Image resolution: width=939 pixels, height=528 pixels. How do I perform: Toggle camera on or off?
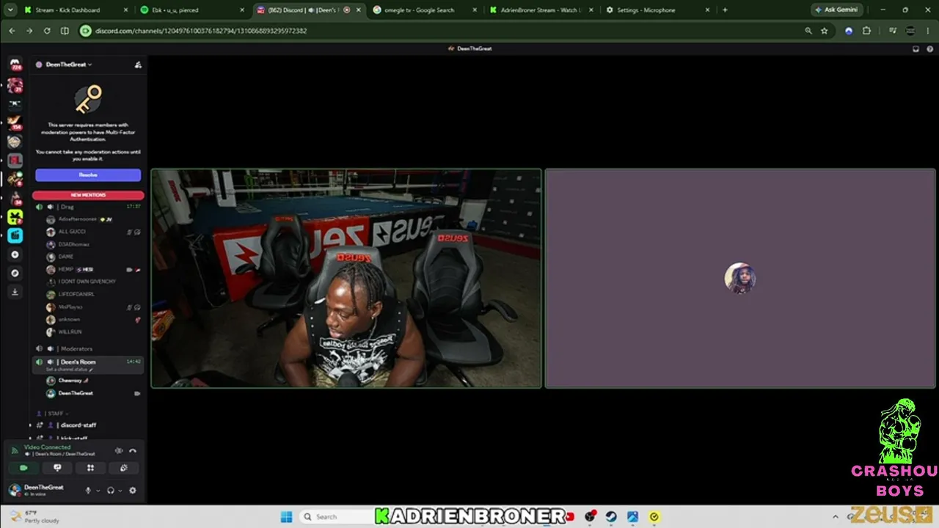(24, 468)
